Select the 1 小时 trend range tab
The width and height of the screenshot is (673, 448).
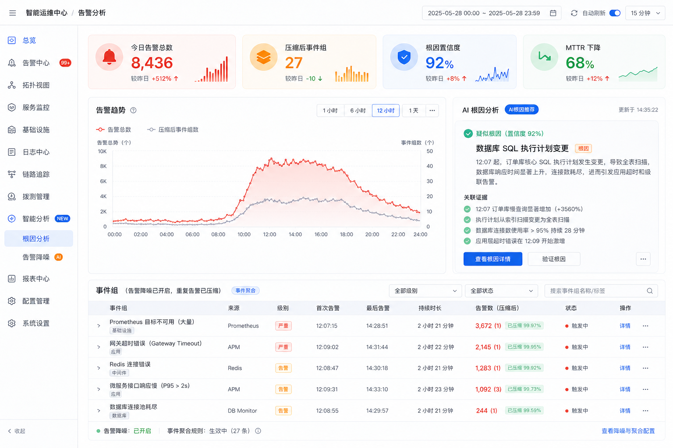330,111
